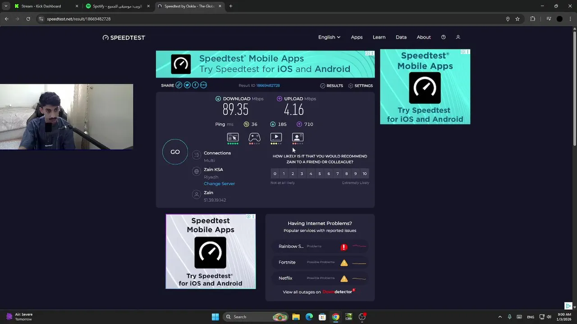Open Windows Start menu
The image size is (577, 324).
(x=215, y=317)
